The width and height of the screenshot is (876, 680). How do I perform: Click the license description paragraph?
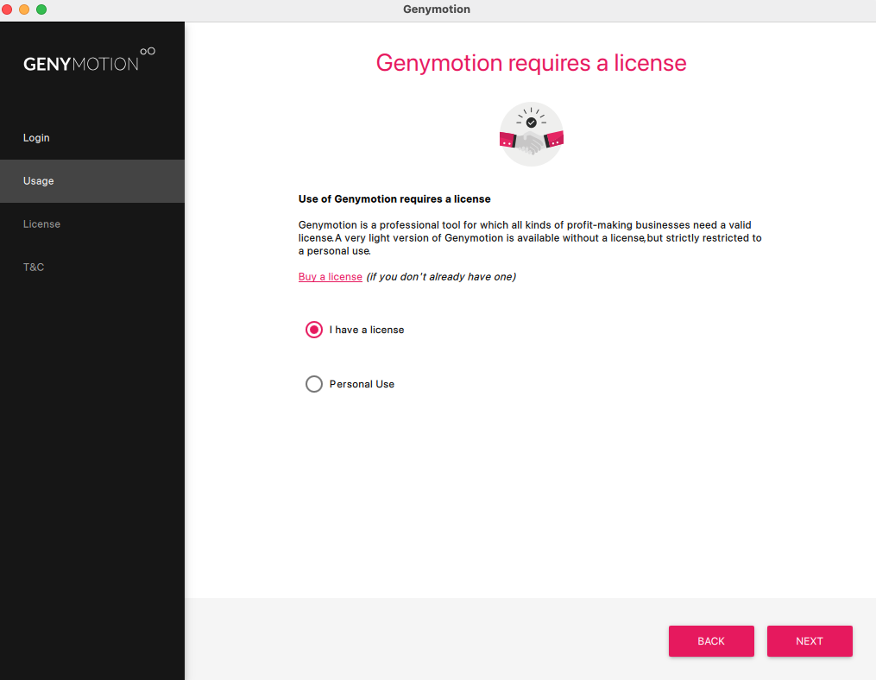530,237
